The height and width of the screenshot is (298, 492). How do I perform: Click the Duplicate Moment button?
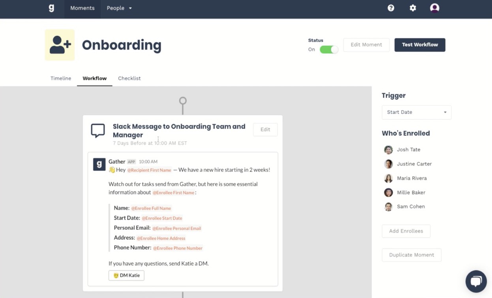click(411, 255)
